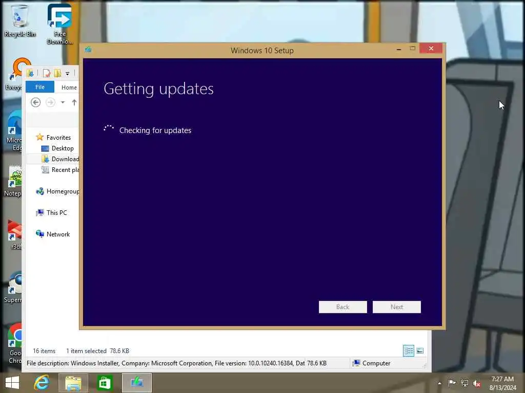Close the Windows 10 Setup window
The width and height of the screenshot is (525, 393).
[x=431, y=49]
